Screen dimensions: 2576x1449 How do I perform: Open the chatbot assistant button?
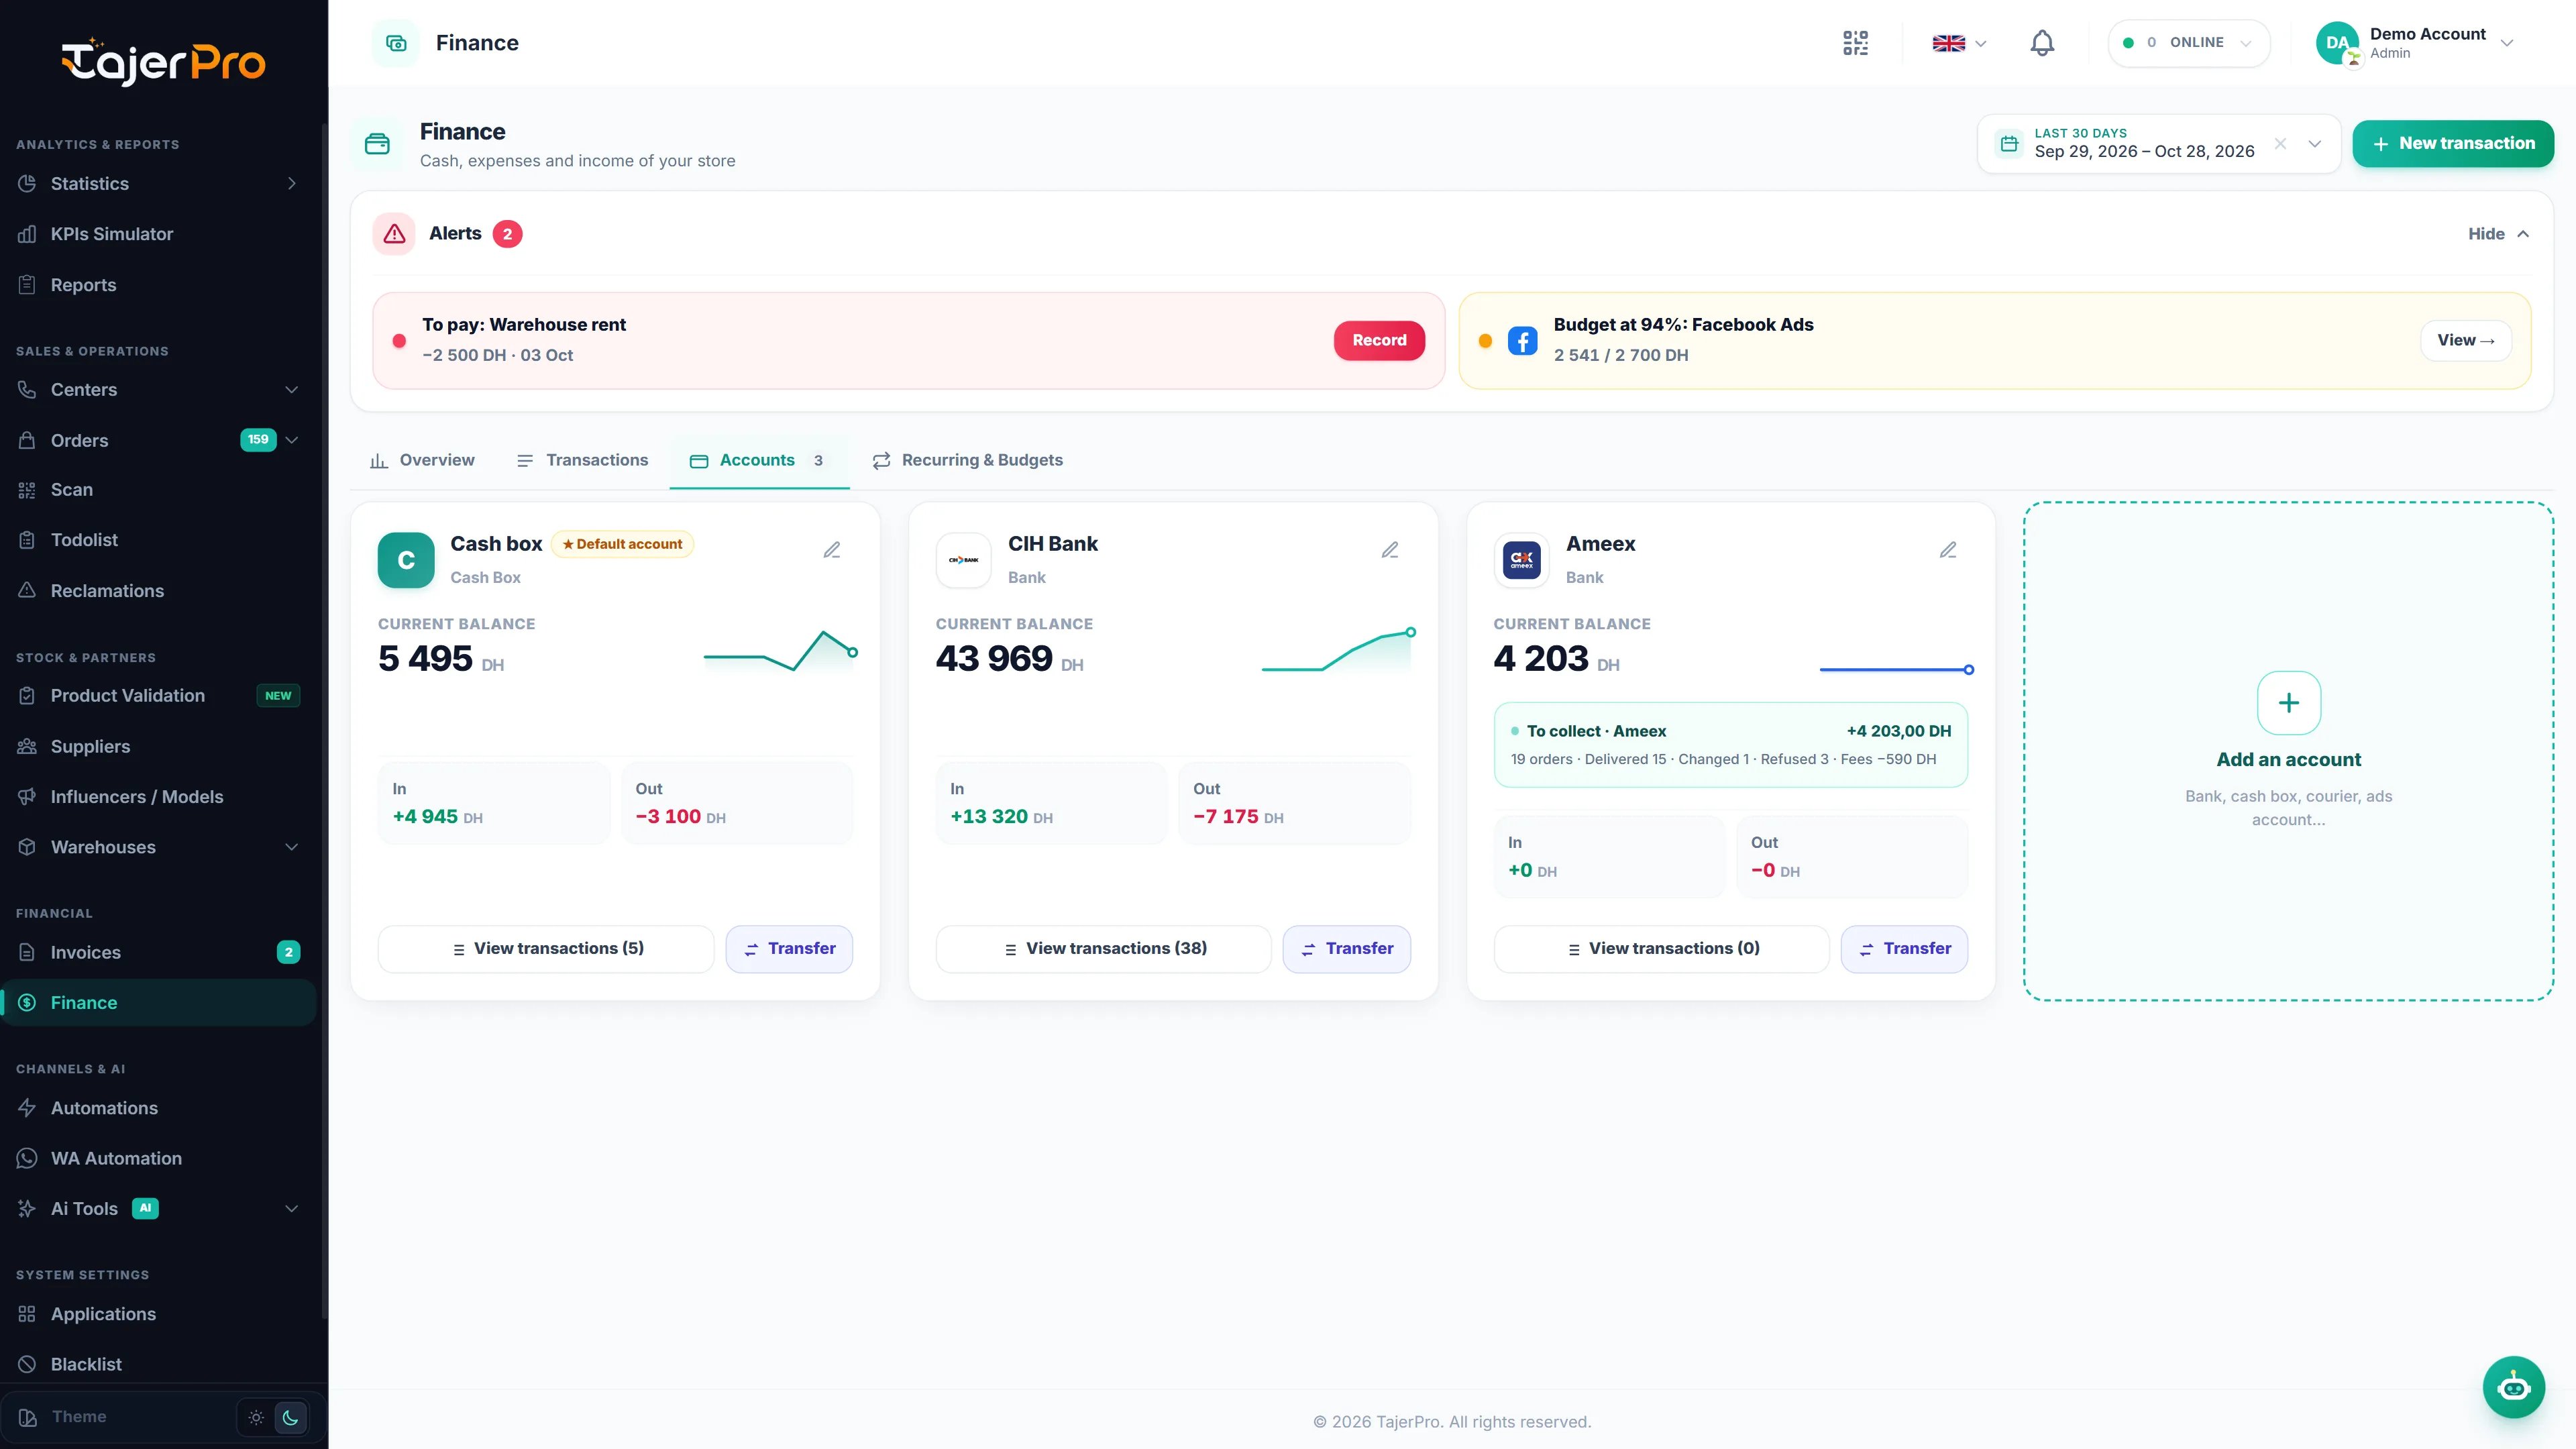coord(2513,1387)
